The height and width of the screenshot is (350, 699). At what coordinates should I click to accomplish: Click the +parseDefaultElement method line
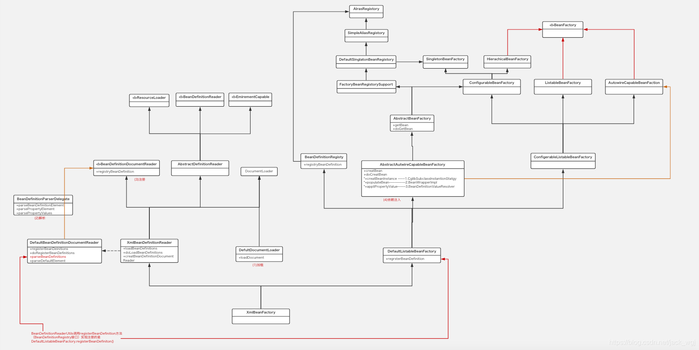pos(47,261)
